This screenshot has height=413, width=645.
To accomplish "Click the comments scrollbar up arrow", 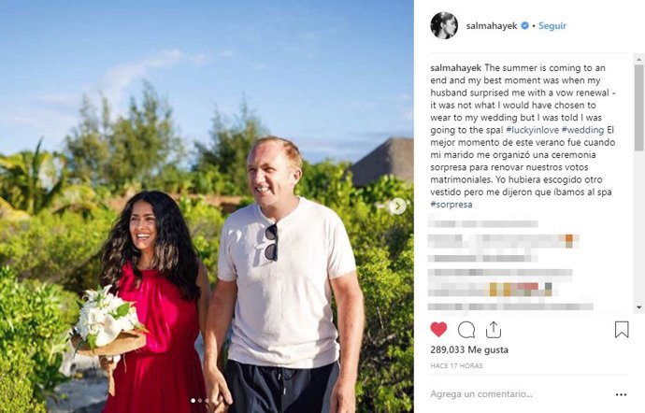I will [x=638, y=59].
